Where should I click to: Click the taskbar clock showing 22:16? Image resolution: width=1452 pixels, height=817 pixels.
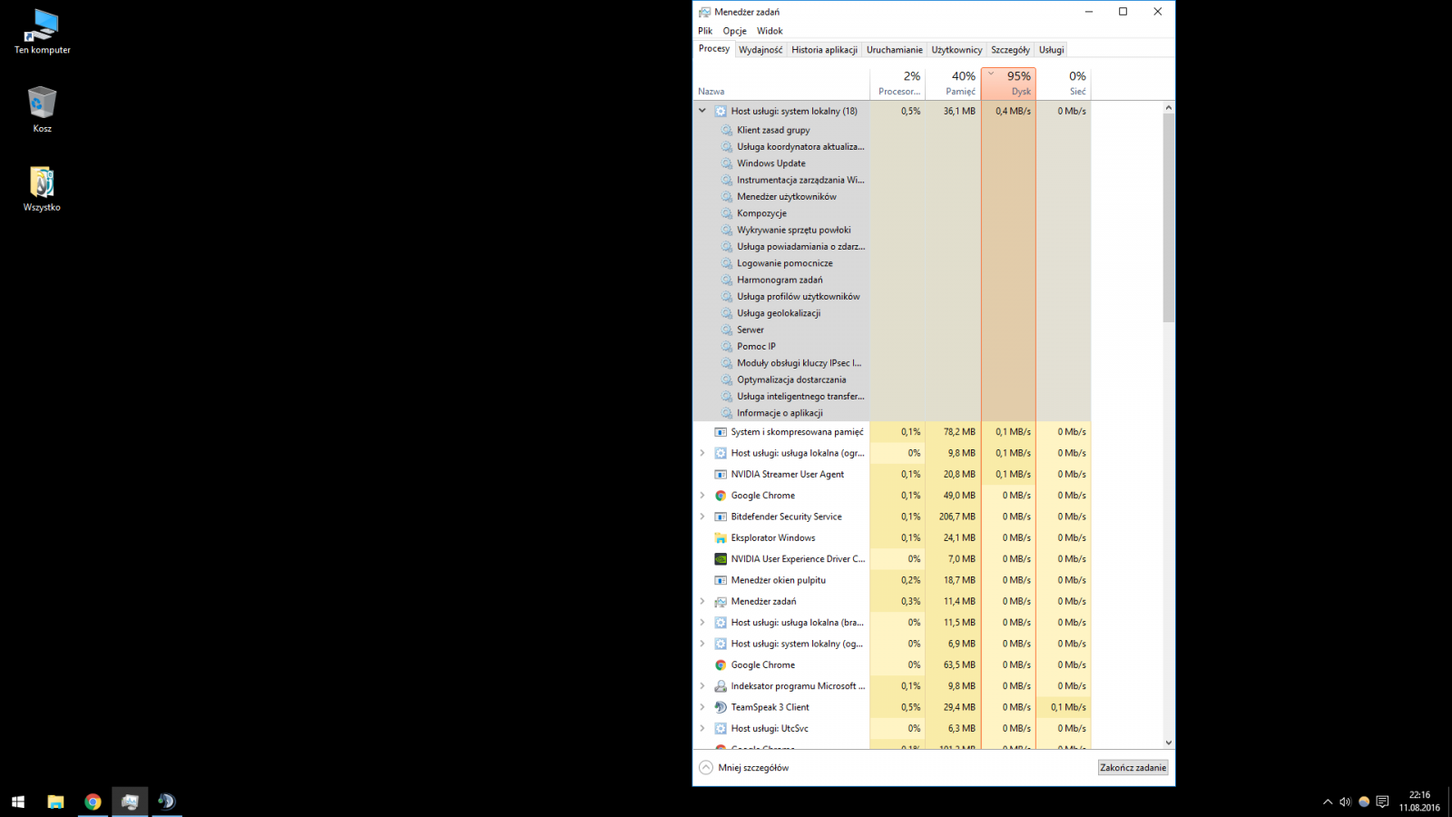click(x=1419, y=802)
